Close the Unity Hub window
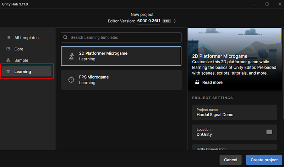The height and width of the screenshot is (167, 284). [x=280, y=4]
